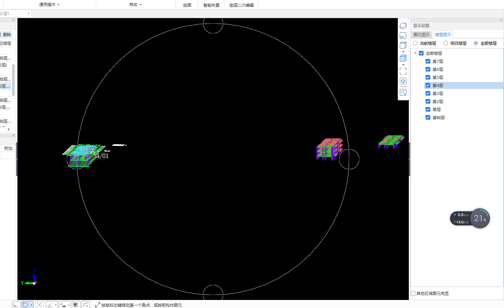Expand the left list right-arrow scroller

point(8,129)
